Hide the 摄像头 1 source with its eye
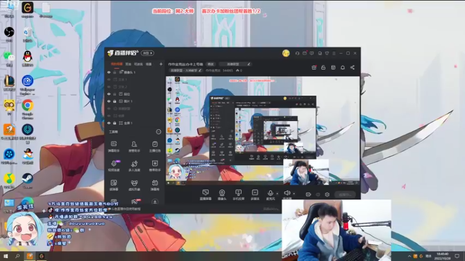Image resolution: width=465 pixels, height=261 pixels. tap(109, 72)
